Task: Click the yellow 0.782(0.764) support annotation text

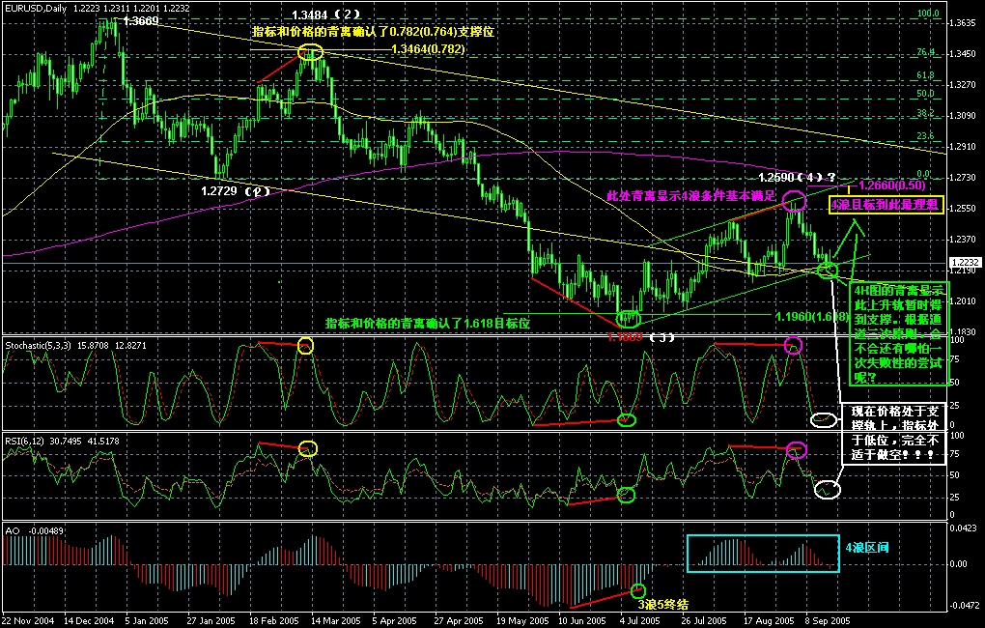Action: pyautogui.click(x=373, y=32)
